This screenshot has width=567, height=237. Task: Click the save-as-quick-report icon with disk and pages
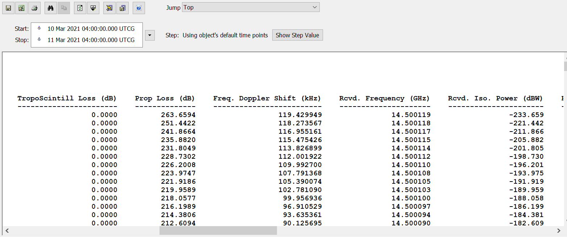click(x=123, y=8)
